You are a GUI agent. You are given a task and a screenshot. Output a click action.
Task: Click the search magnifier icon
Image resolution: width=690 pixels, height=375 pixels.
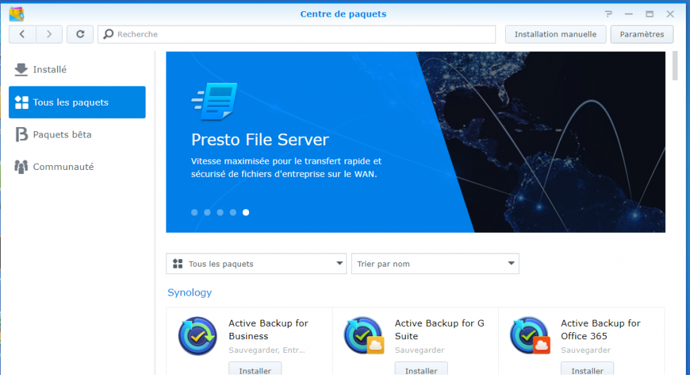click(108, 34)
